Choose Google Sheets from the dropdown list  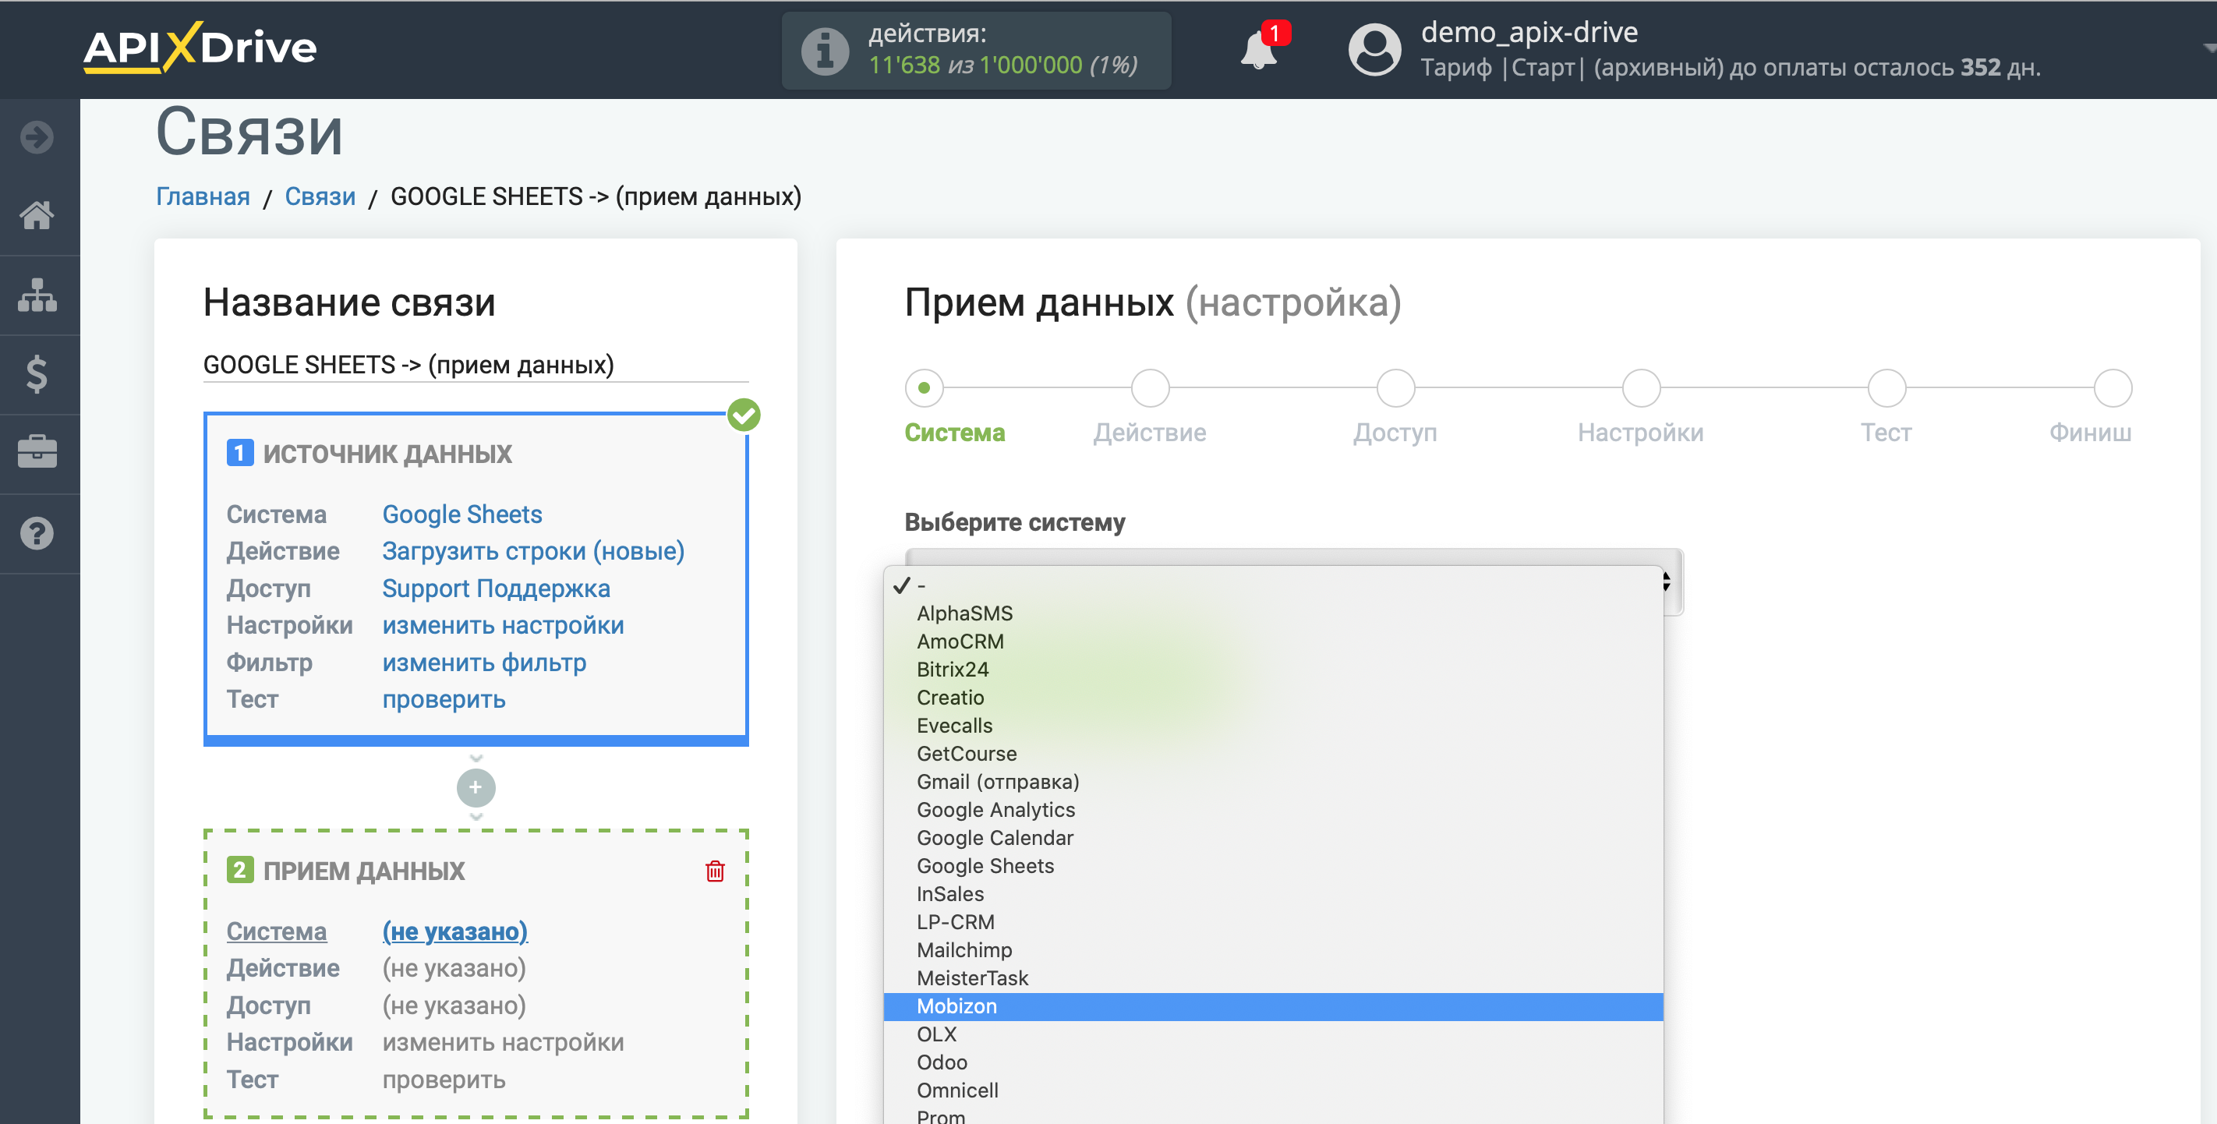point(1273,866)
